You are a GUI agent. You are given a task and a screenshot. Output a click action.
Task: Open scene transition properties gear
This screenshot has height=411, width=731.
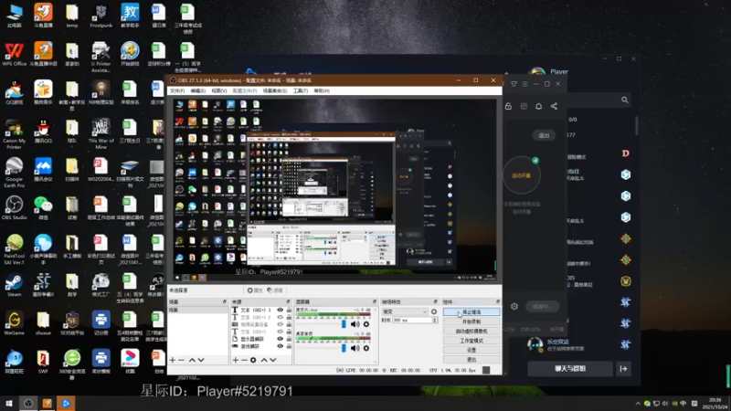433,311
